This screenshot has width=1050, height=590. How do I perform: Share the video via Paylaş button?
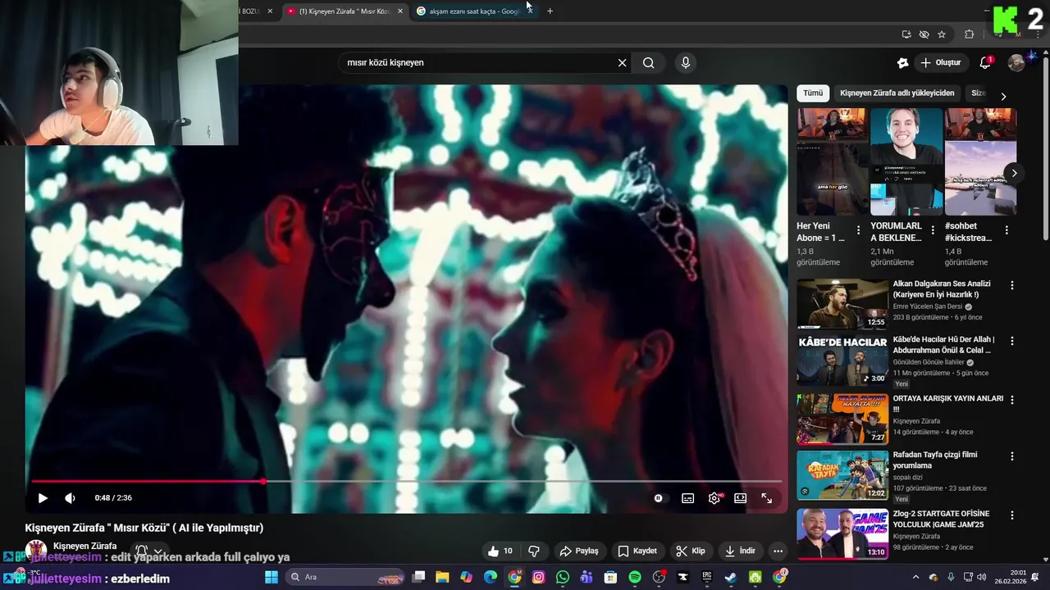(579, 551)
